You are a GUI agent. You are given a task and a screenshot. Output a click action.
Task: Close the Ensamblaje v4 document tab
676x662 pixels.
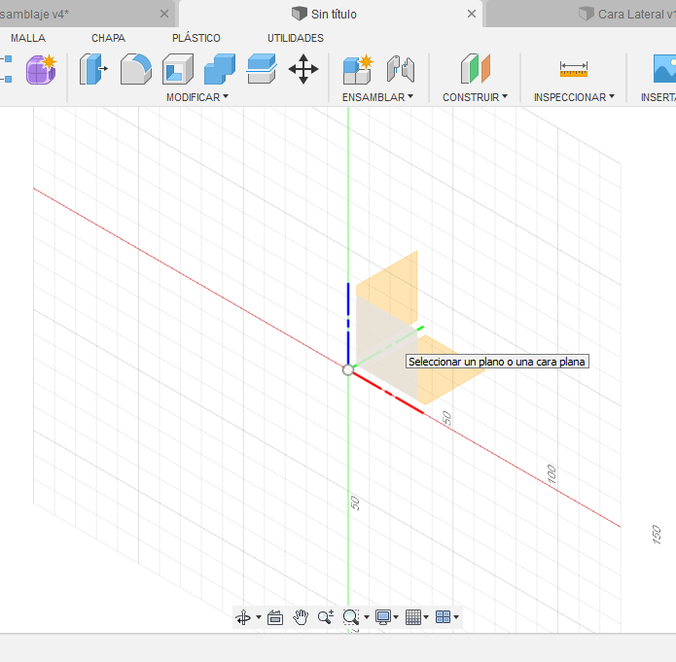coord(164,14)
